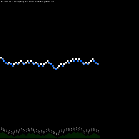
Task: Select the last blue Renko brick on the right
Action: click(98, 64)
